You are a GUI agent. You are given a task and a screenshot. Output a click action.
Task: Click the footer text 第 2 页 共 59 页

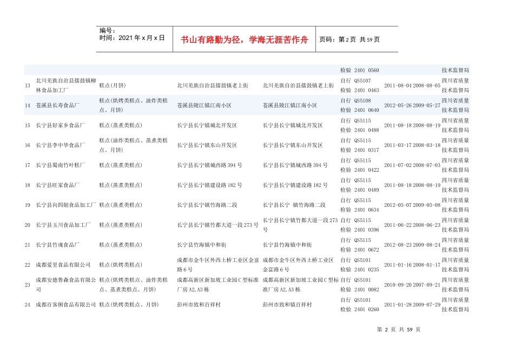pyautogui.click(x=399, y=330)
